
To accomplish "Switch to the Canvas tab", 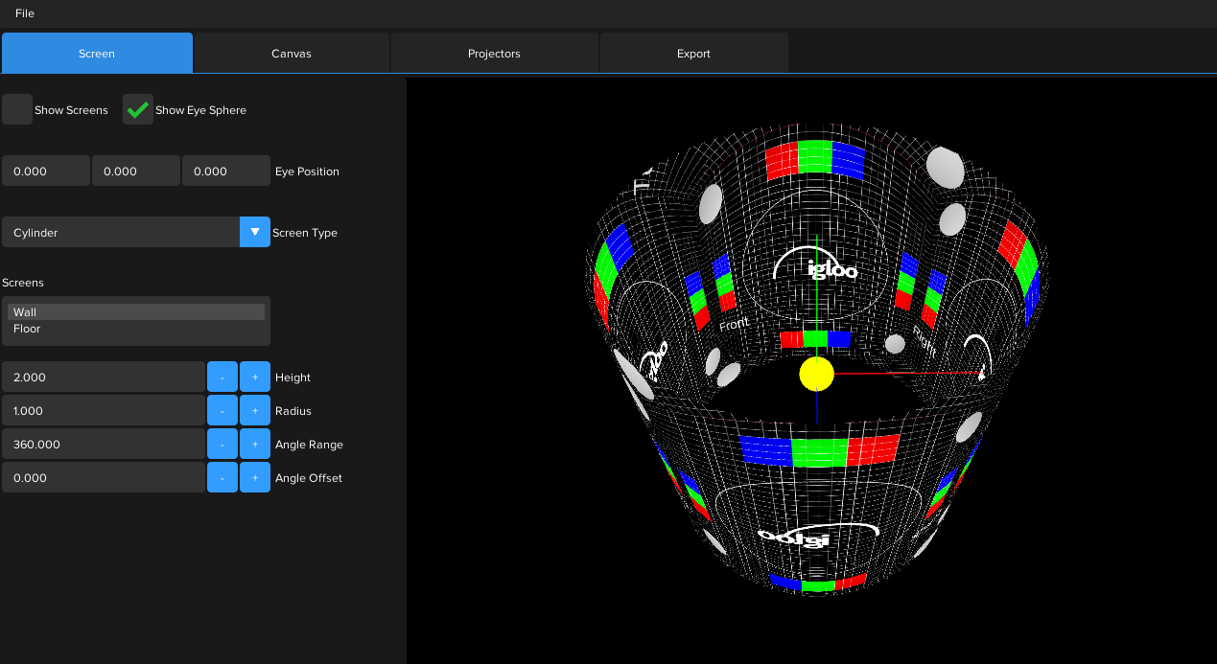I will pos(292,54).
